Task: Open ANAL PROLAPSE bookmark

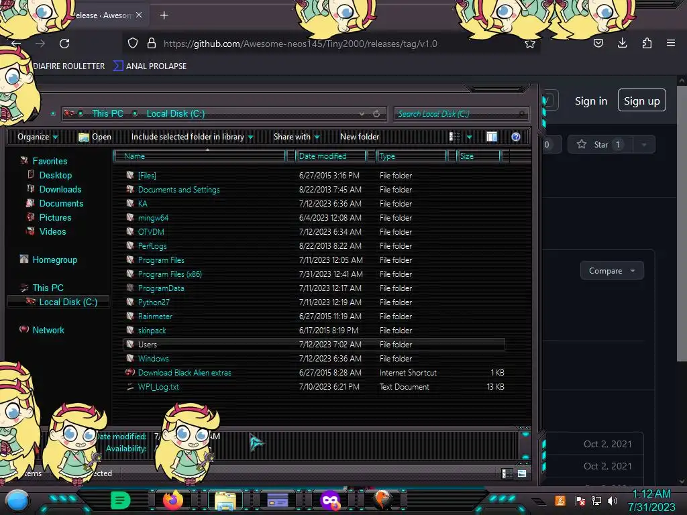Action: pyautogui.click(x=150, y=66)
